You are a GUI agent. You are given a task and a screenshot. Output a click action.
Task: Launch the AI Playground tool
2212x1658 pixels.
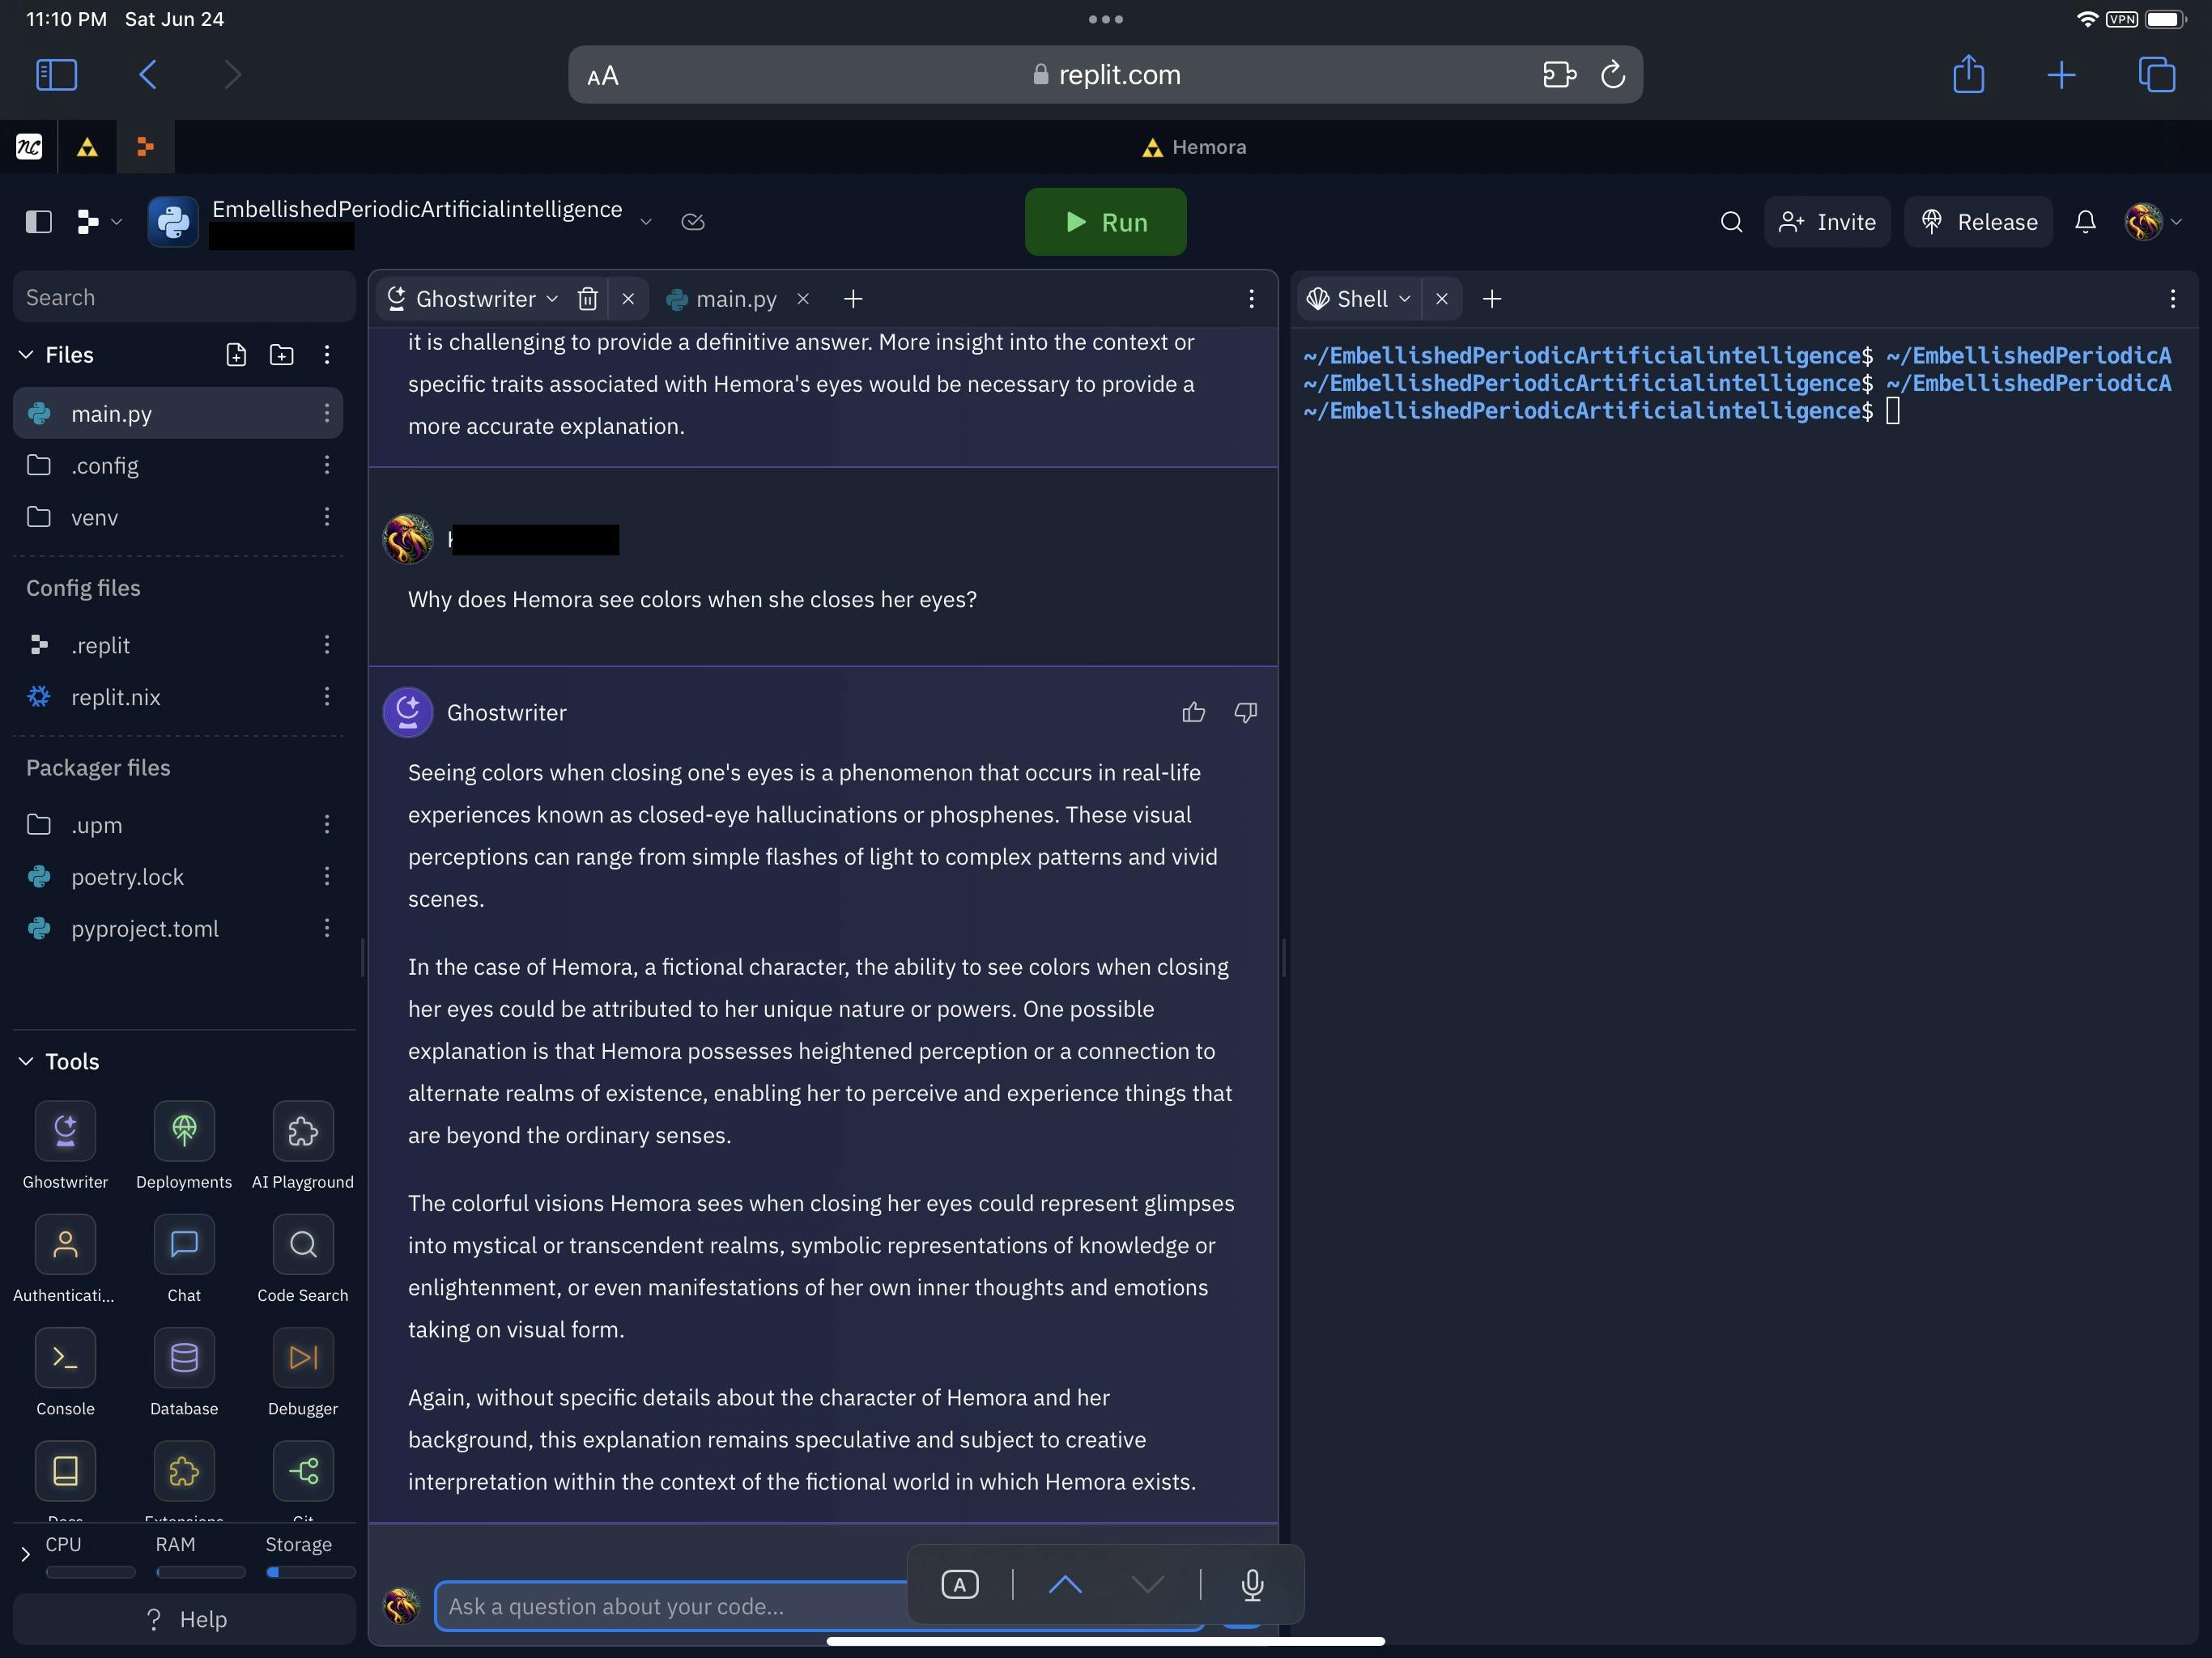(303, 1131)
